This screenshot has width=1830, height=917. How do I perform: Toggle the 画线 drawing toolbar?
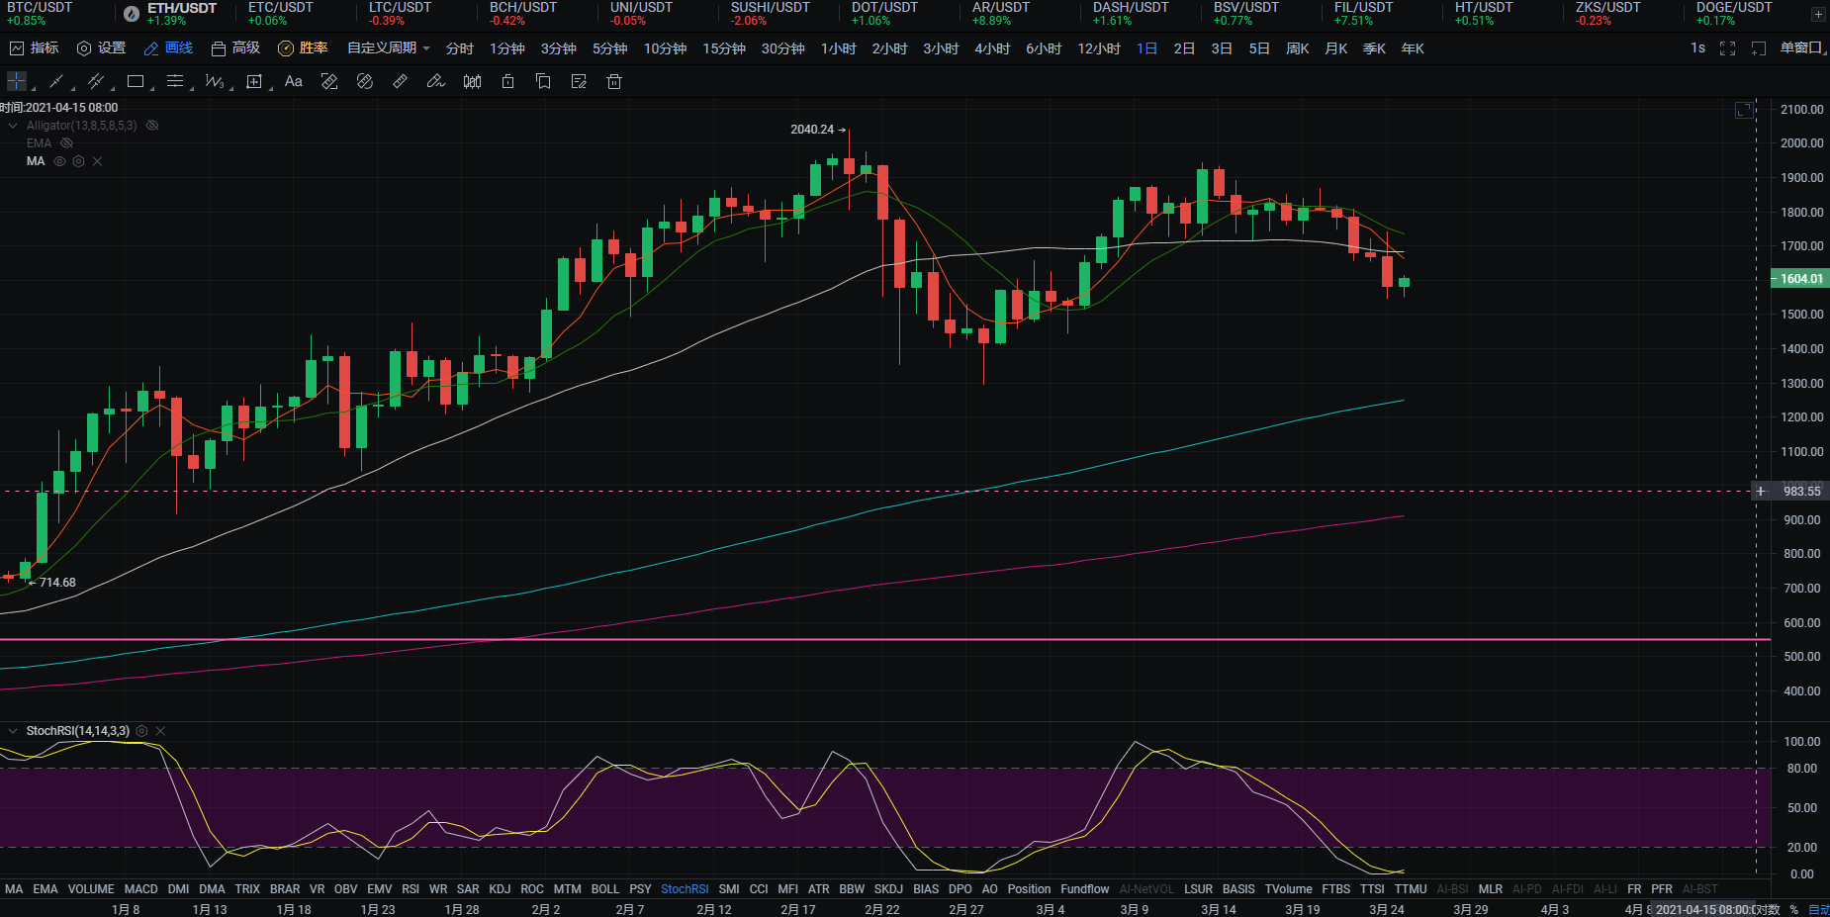pyautogui.click(x=168, y=48)
